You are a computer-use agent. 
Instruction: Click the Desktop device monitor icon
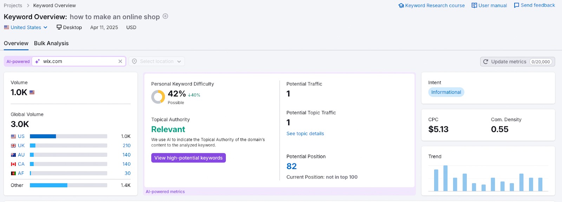point(59,27)
